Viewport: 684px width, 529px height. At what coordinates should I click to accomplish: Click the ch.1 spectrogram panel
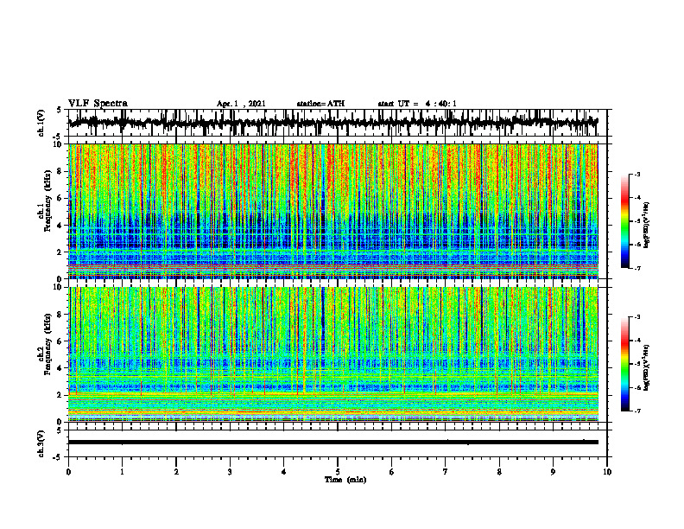[333, 211]
